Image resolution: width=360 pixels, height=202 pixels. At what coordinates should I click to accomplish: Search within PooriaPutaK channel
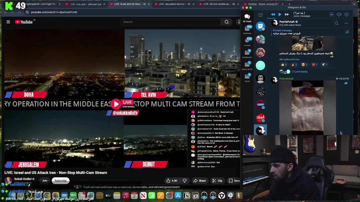coord(336,23)
